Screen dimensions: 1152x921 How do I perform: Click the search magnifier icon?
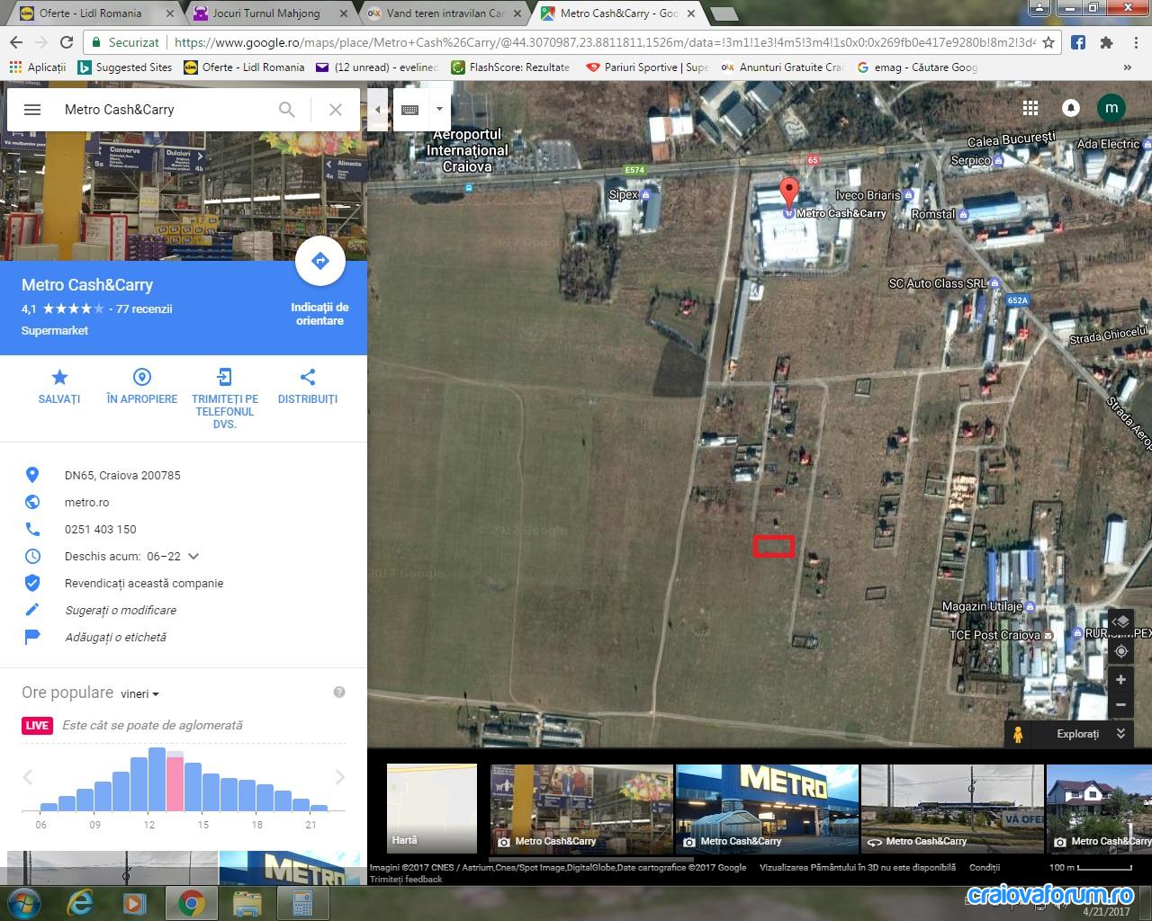(x=287, y=110)
